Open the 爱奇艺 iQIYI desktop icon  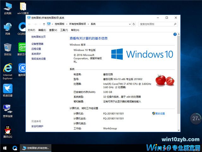[22, 49]
